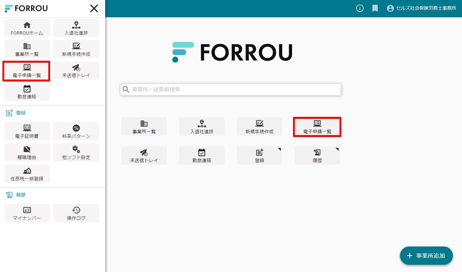Viewport: 462px width, 272px height.
Task: Click the search magnifier icon
Action: pos(126,90)
